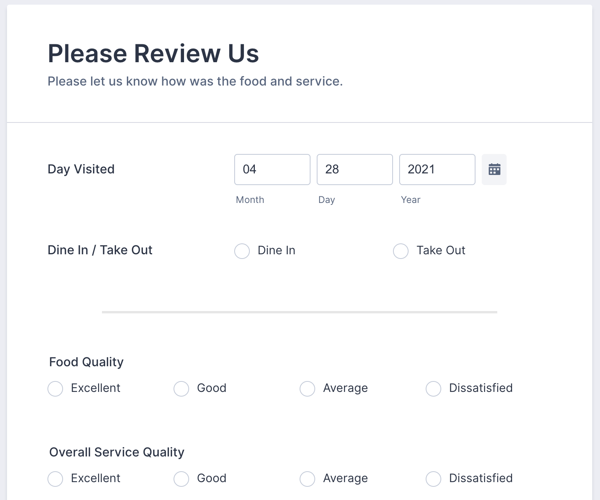600x500 pixels.
Task: Rate Overall Service Quality as Average
Action: coord(307,479)
